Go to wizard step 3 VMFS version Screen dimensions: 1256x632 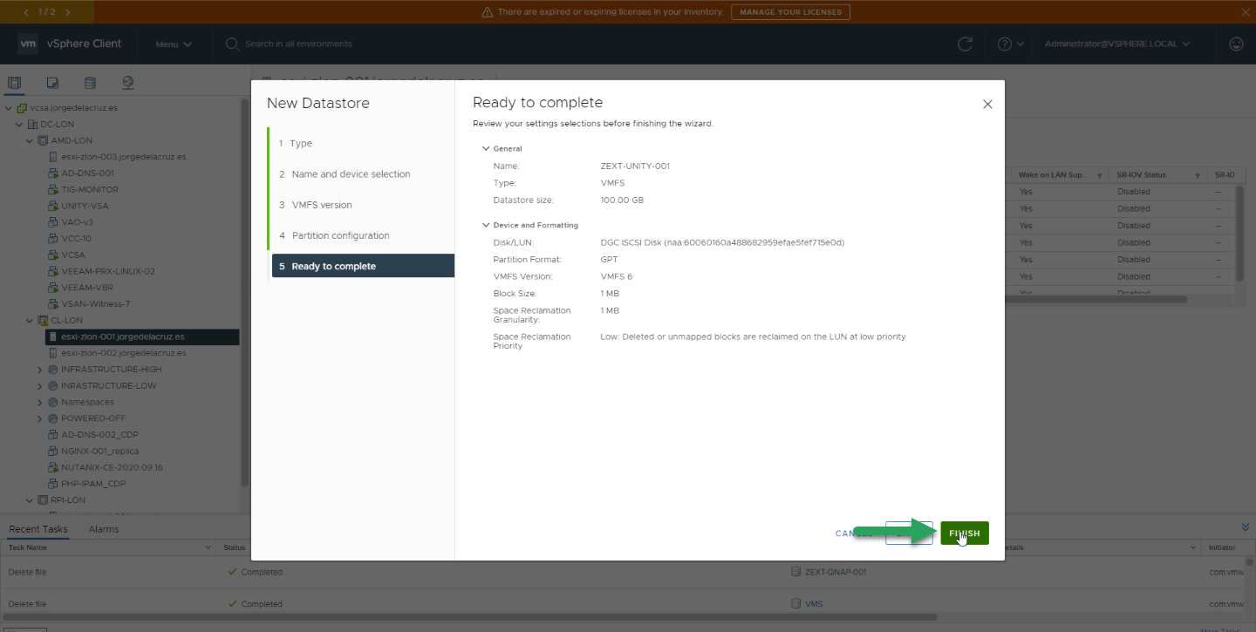tap(362, 205)
